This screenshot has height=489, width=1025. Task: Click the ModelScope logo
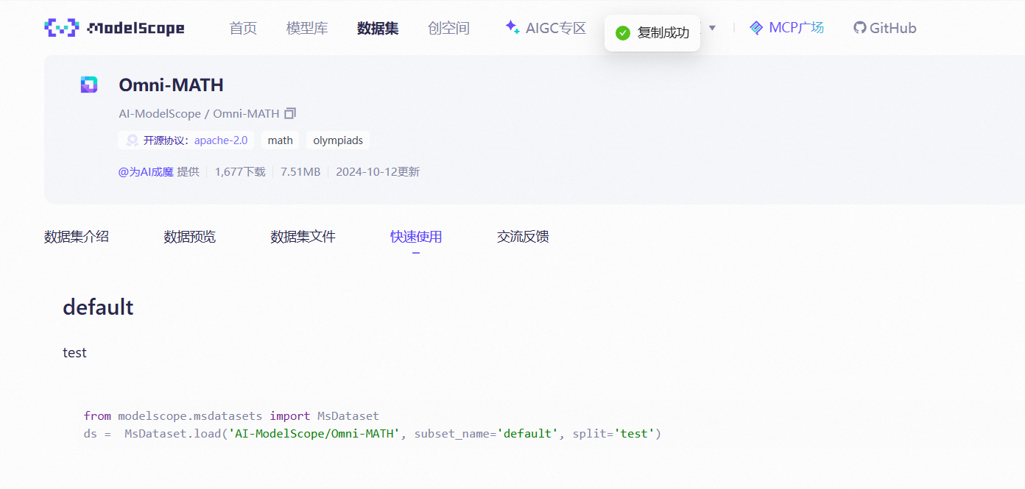point(114,28)
